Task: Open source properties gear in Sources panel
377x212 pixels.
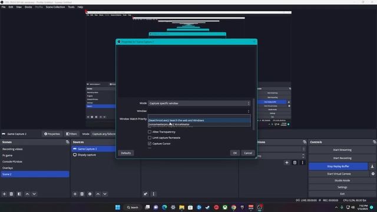Action: click(x=90, y=194)
